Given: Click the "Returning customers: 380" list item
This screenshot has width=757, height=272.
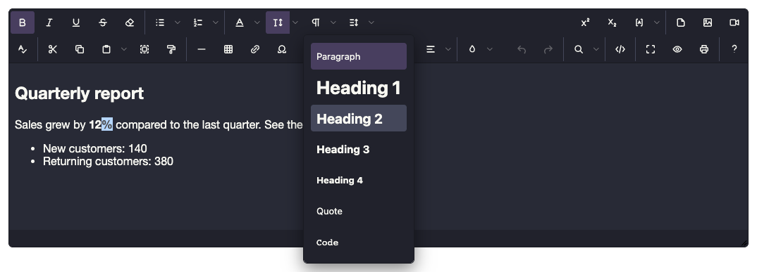Looking at the screenshot, I should (108, 161).
